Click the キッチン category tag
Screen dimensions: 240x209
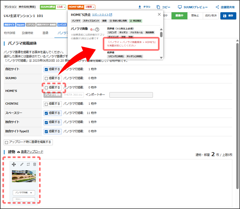[x=123, y=32]
